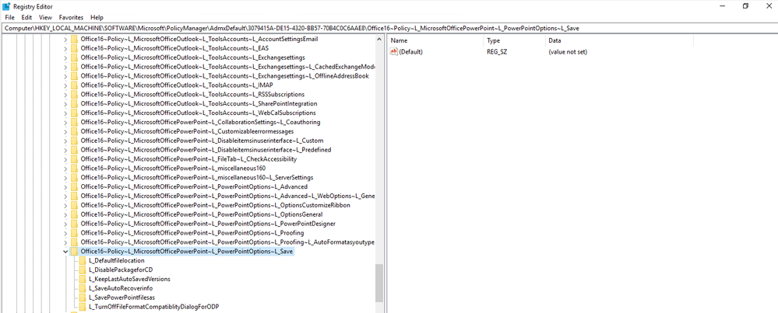Click folder icon of L_ToolsAccounts~L_WebCalSubscriptions
The width and height of the screenshot is (778, 313).
(74, 113)
